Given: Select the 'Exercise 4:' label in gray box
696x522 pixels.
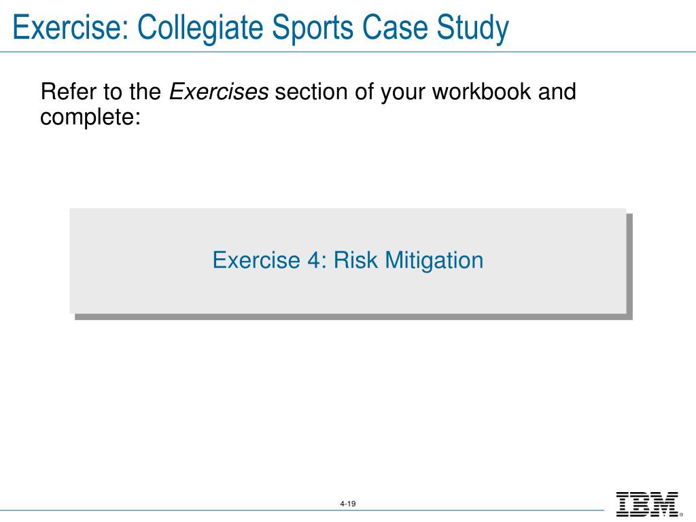Looking at the screenshot, I should (269, 260).
